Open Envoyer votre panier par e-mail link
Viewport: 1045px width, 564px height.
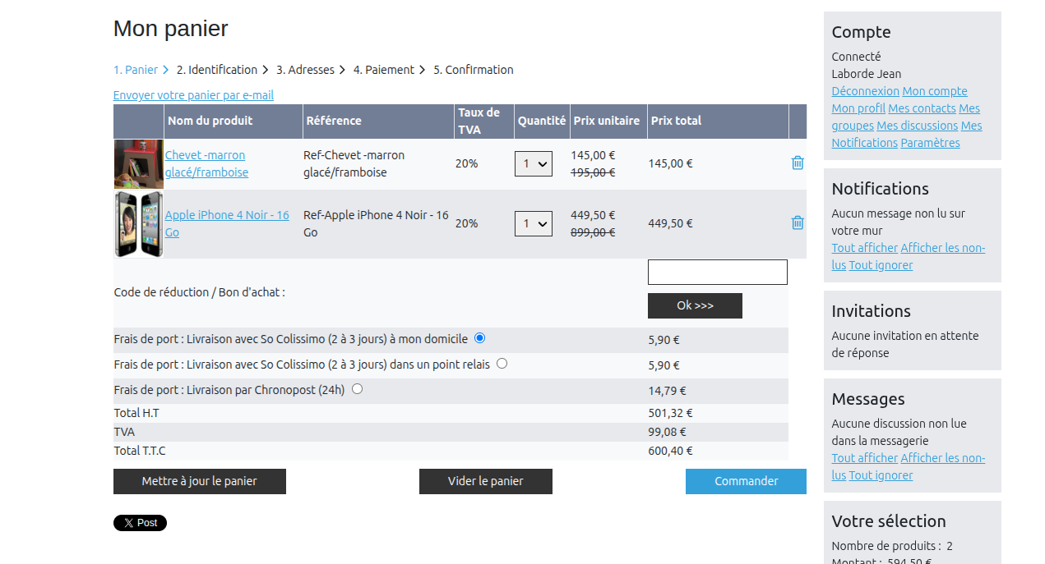coord(193,95)
